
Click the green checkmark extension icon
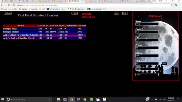coord(176,5)
